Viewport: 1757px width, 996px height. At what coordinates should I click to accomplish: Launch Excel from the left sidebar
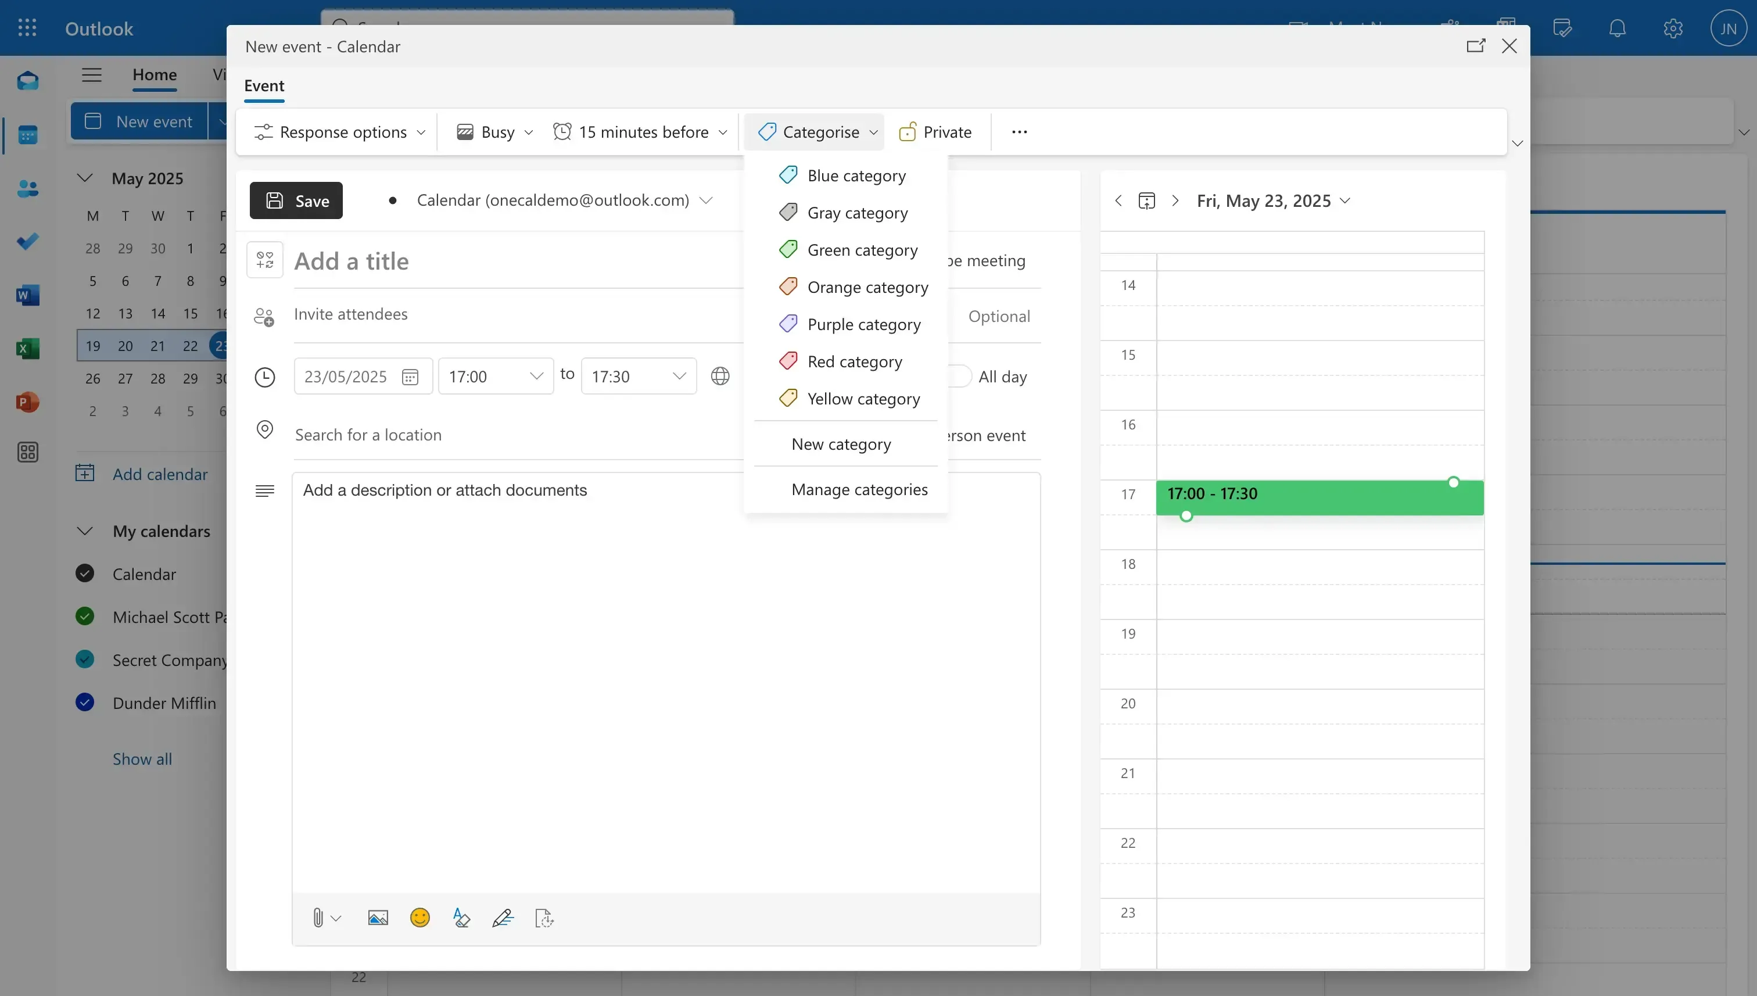click(x=27, y=348)
